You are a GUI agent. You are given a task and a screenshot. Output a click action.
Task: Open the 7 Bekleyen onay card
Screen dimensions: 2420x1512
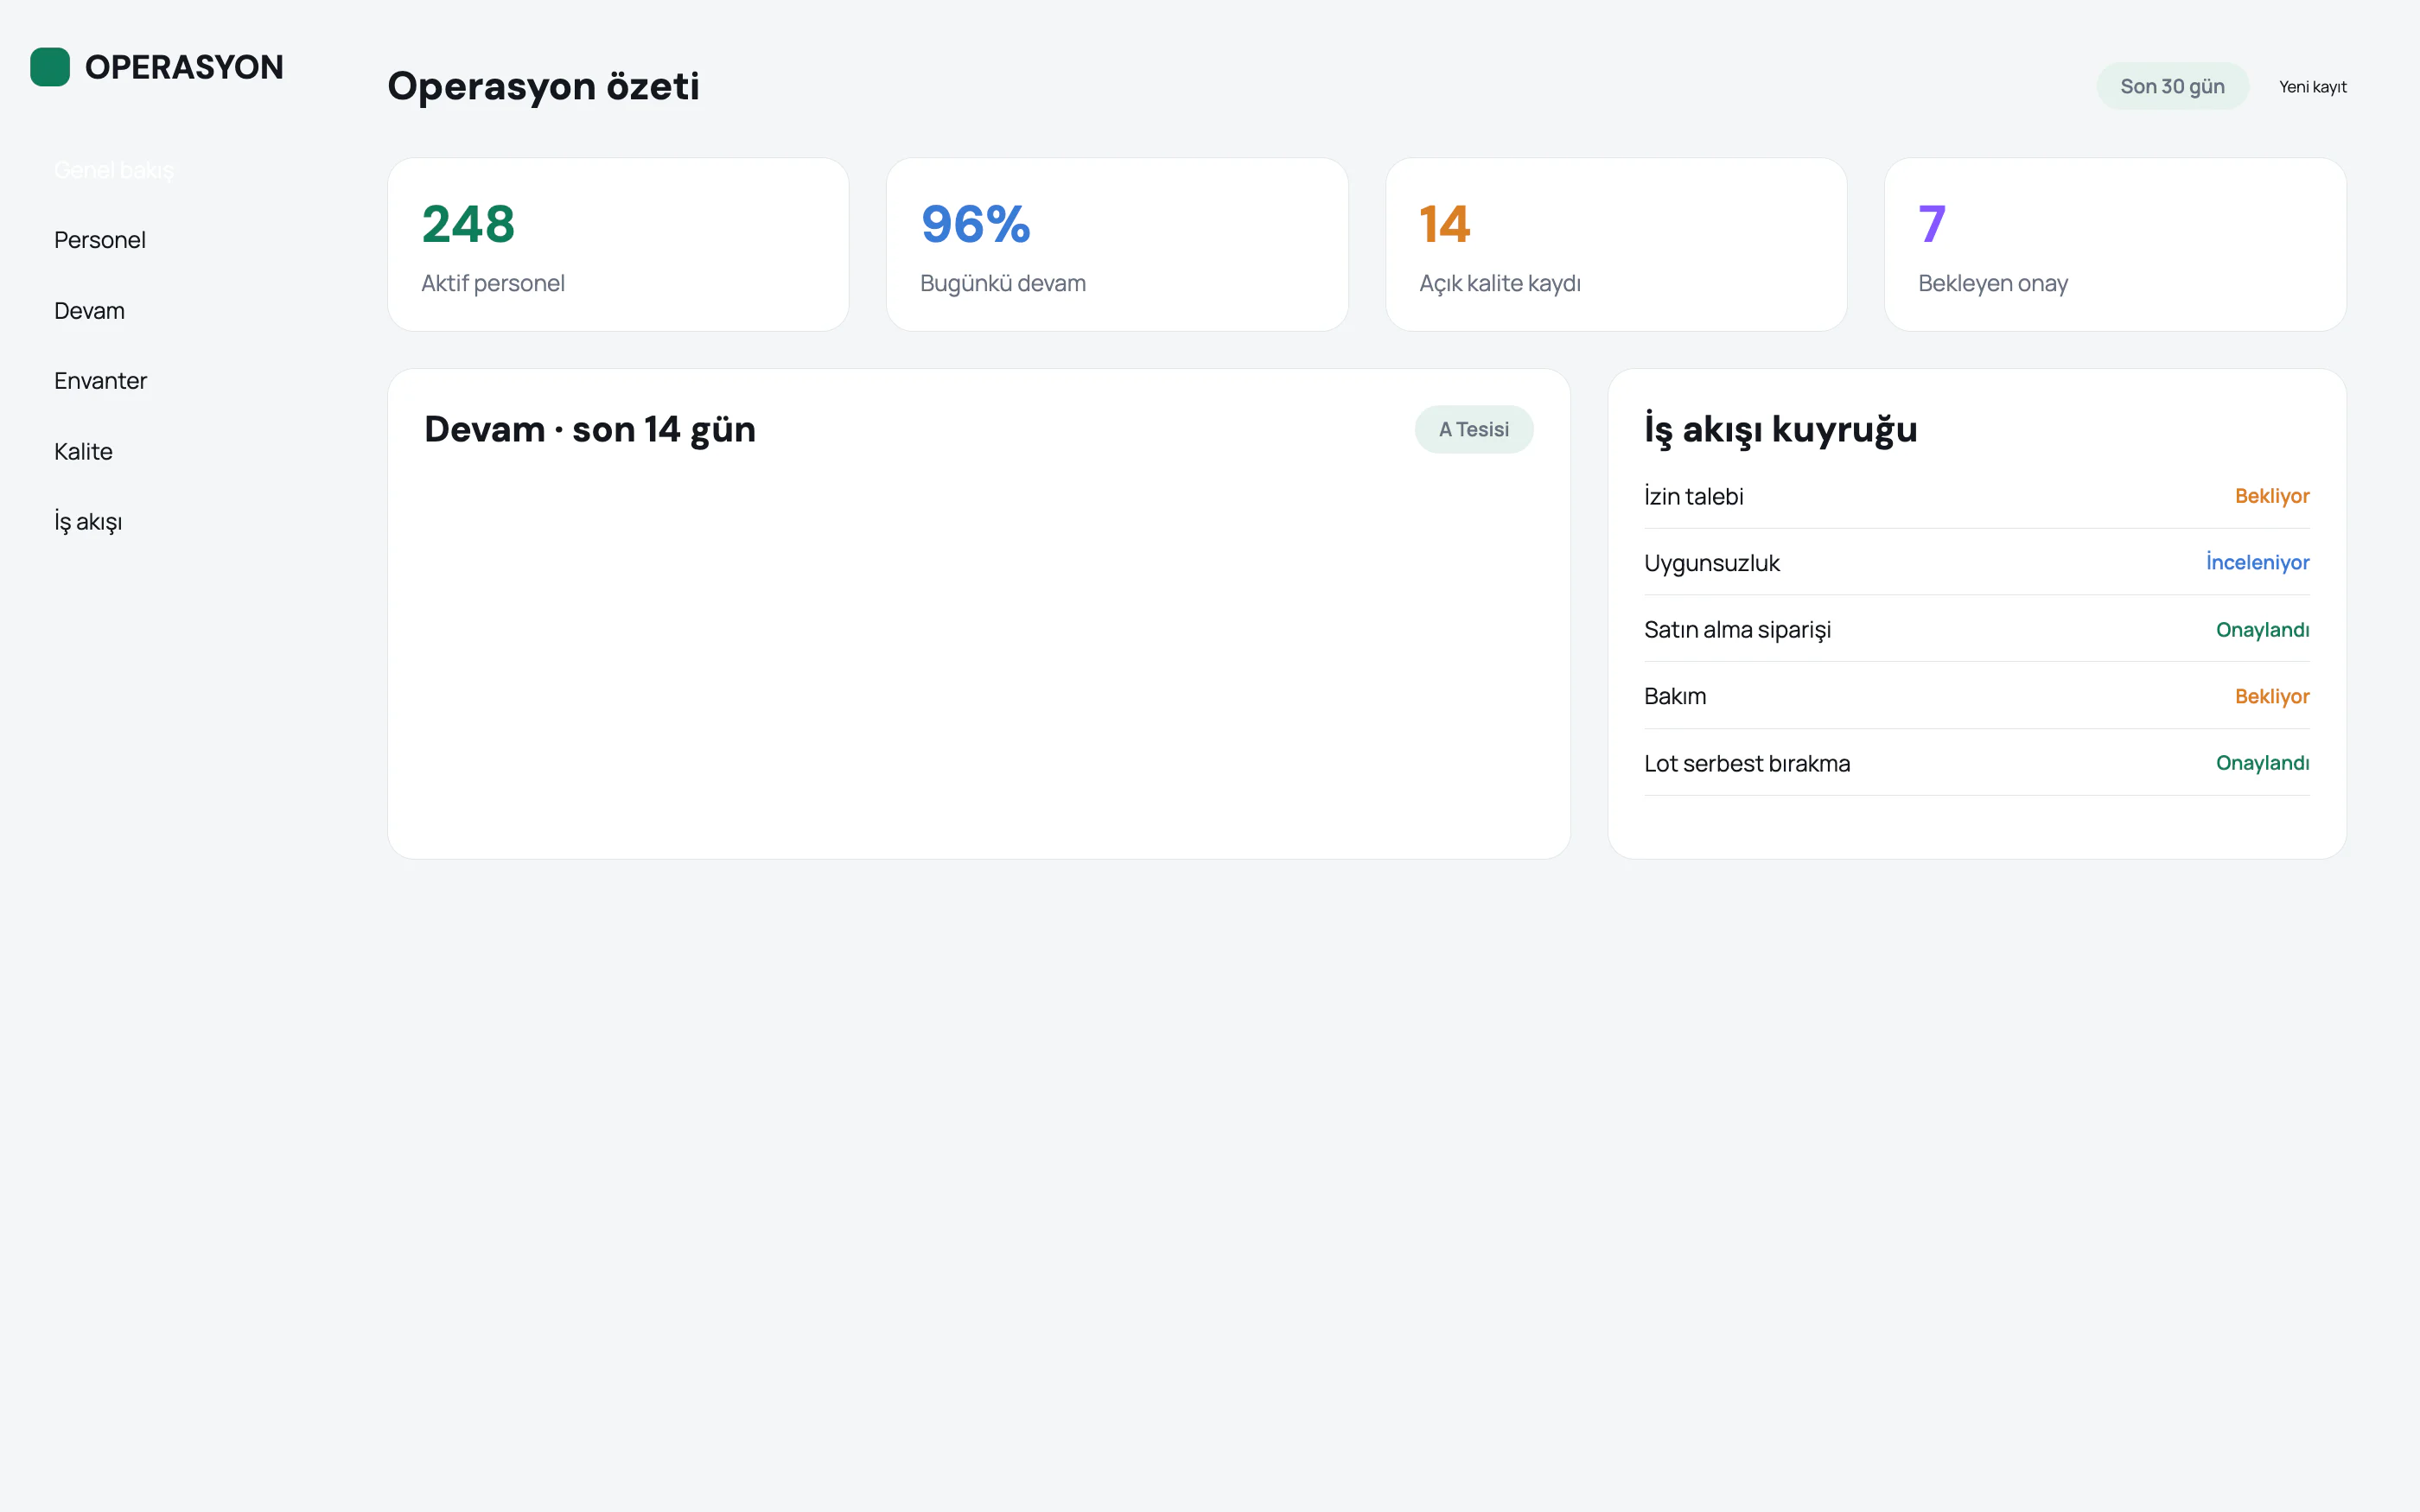[x=2115, y=244]
